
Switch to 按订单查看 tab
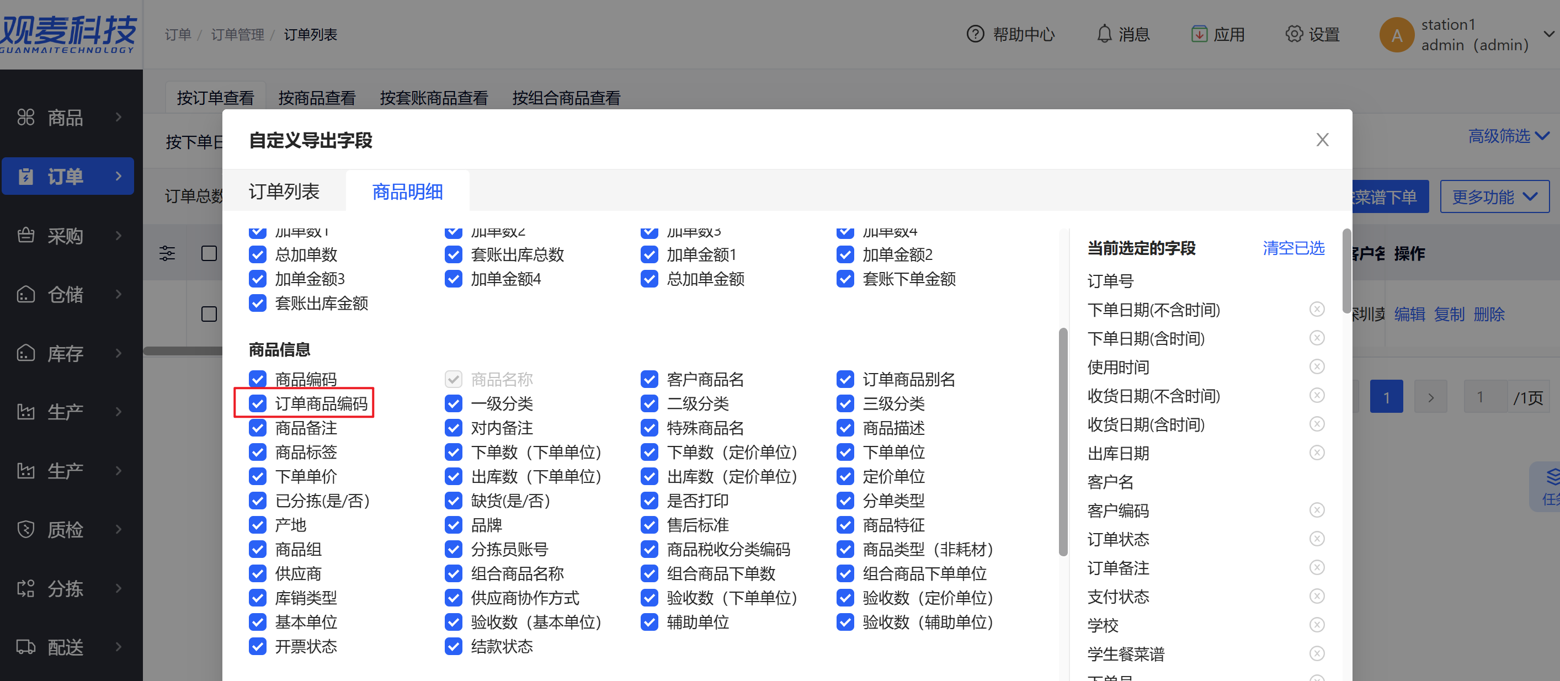215,98
